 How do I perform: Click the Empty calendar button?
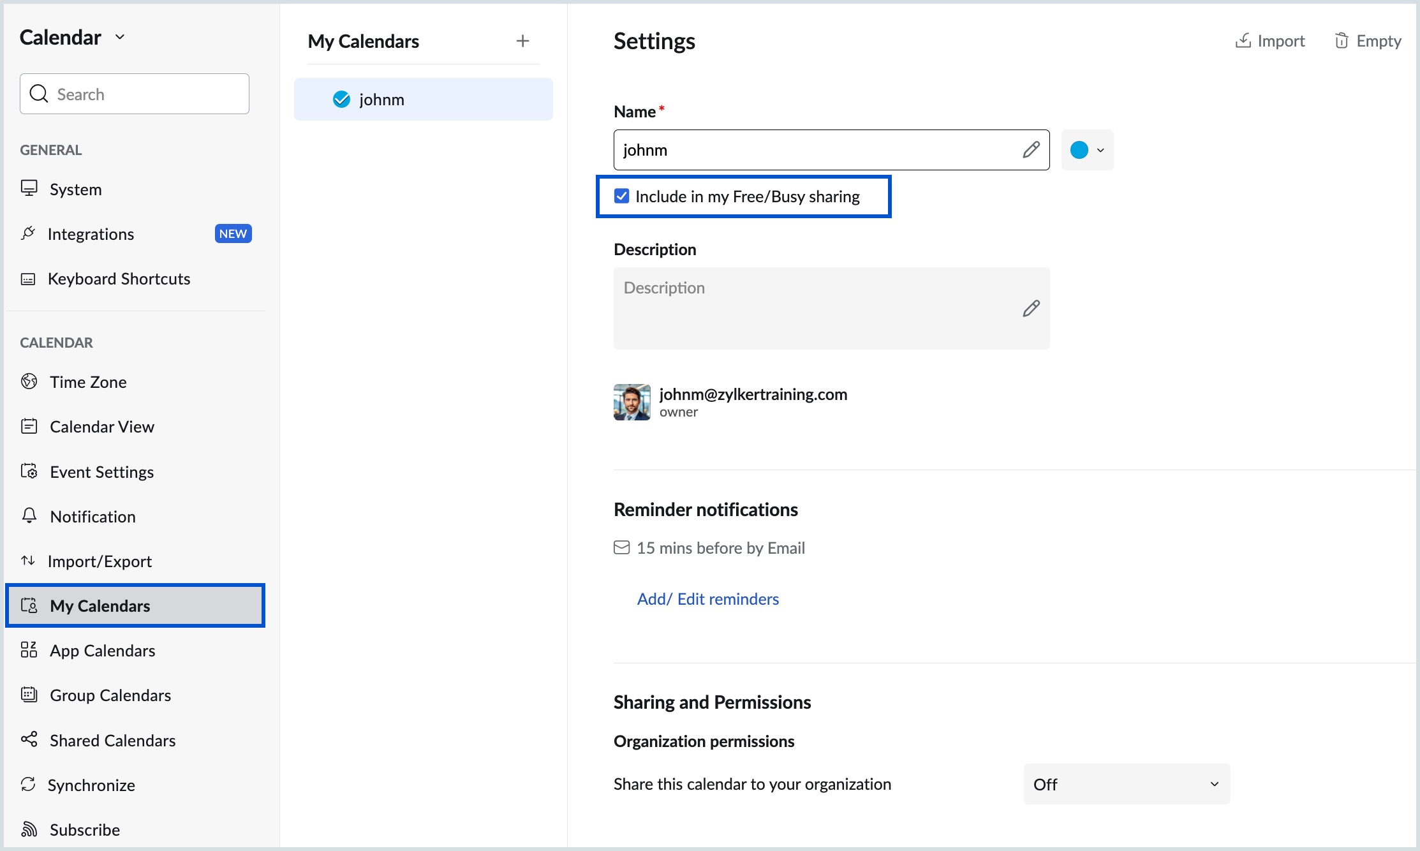tap(1367, 40)
